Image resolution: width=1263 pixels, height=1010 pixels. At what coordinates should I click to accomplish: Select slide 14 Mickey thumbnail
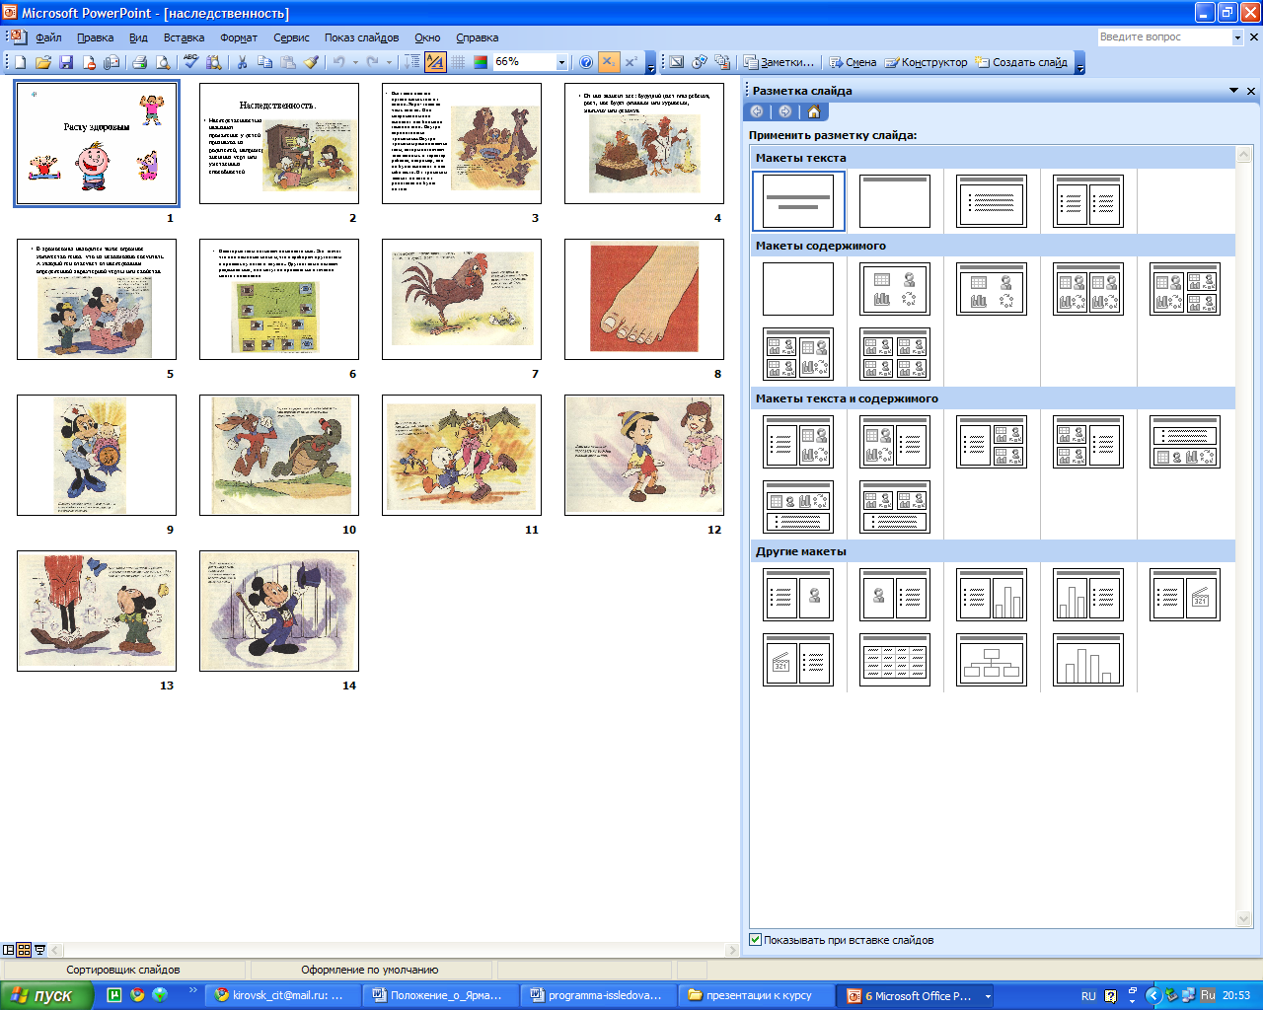coord(279,611)
